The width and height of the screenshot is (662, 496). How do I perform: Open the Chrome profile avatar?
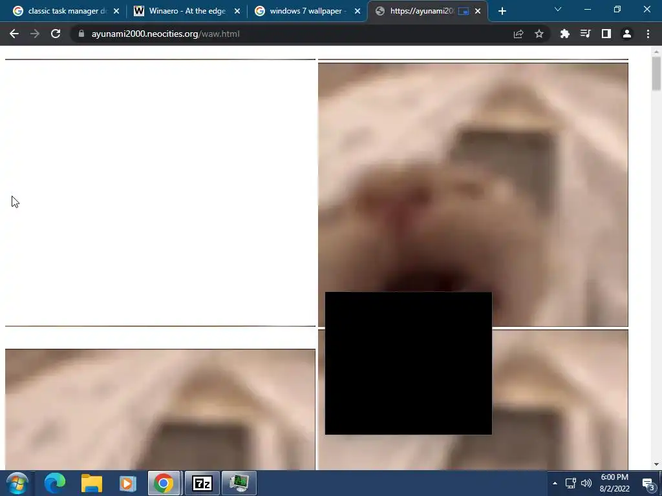point(627,34)
